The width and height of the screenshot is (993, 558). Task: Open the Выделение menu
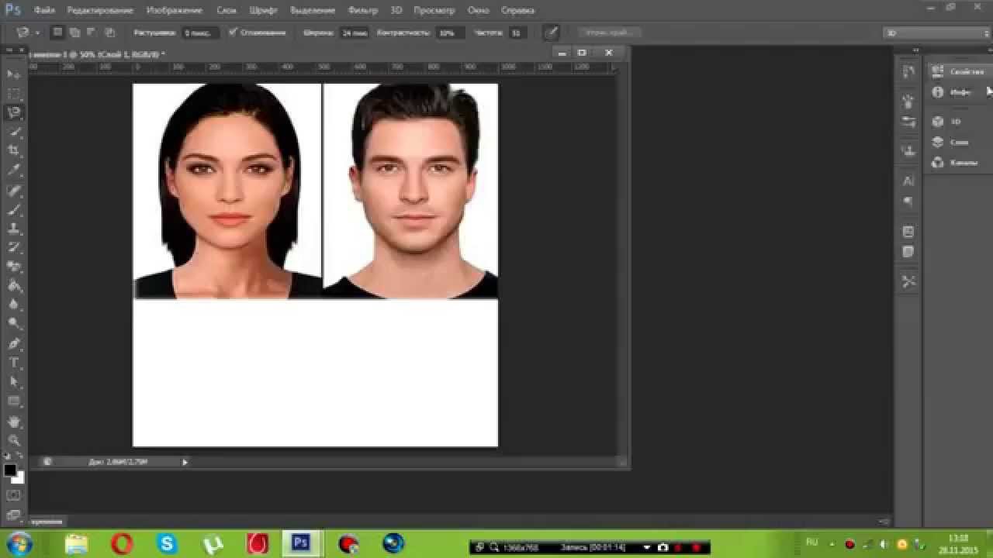(313, 11)
